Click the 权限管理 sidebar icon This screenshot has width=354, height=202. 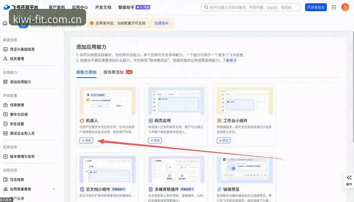(x=5, y=105)
